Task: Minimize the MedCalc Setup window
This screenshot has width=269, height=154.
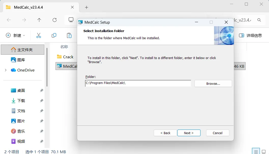Action: (x=196, y=22)
